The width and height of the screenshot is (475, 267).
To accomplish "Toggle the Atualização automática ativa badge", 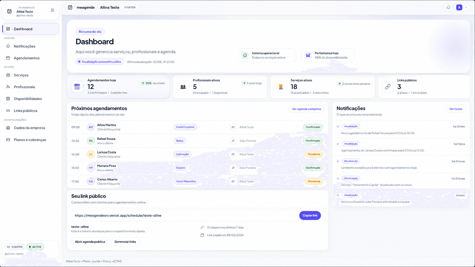I will (100, 62).
